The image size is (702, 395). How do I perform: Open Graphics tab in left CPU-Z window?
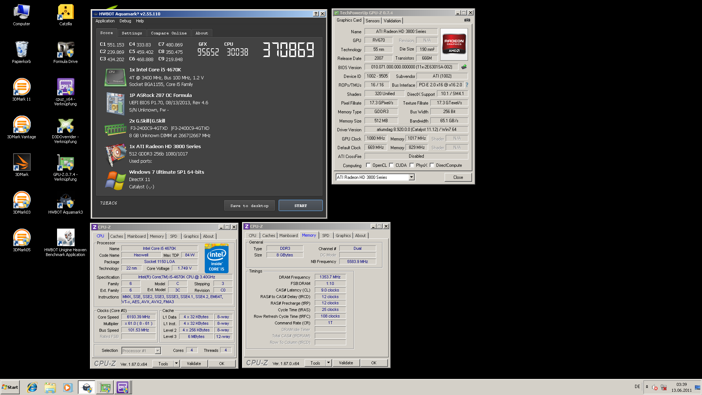[191, 236]
